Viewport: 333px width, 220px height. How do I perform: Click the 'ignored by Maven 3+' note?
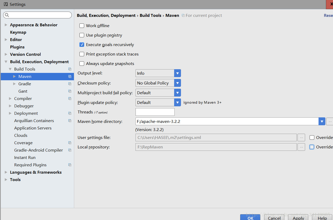pyautogui.click(x=203, y=102)
